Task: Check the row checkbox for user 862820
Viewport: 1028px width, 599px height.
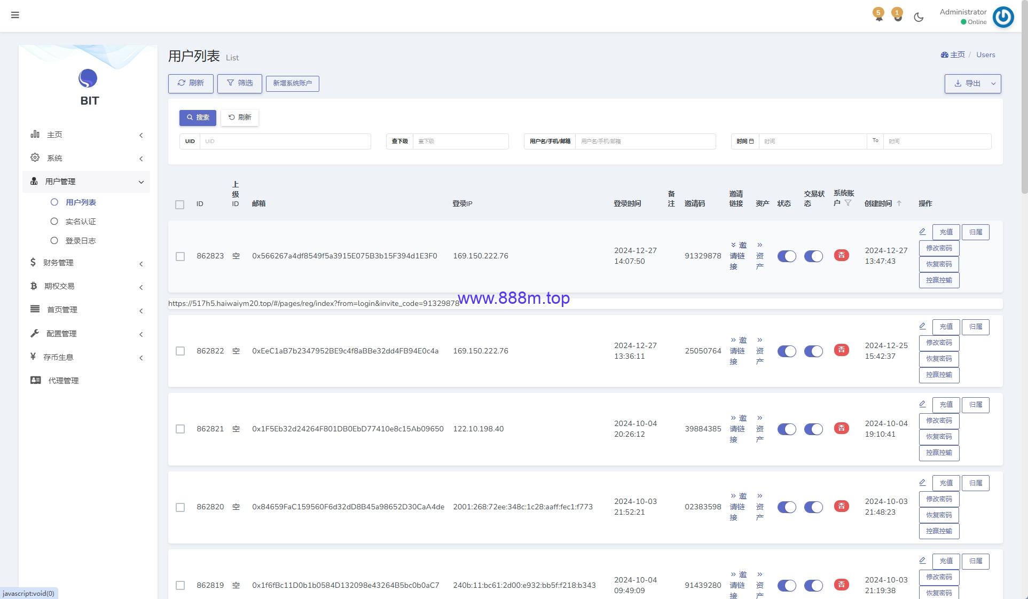Action: [x=181, y=507]
